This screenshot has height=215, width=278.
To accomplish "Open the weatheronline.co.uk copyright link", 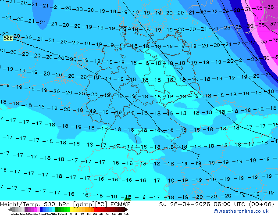I will [241, 211].
